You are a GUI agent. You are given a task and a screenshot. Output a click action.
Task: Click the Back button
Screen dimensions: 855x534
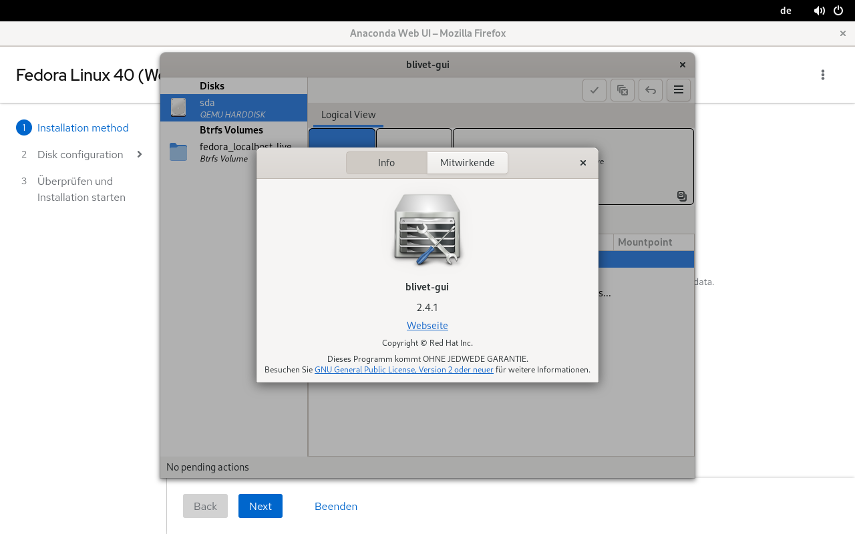click(x=205, y=506)
